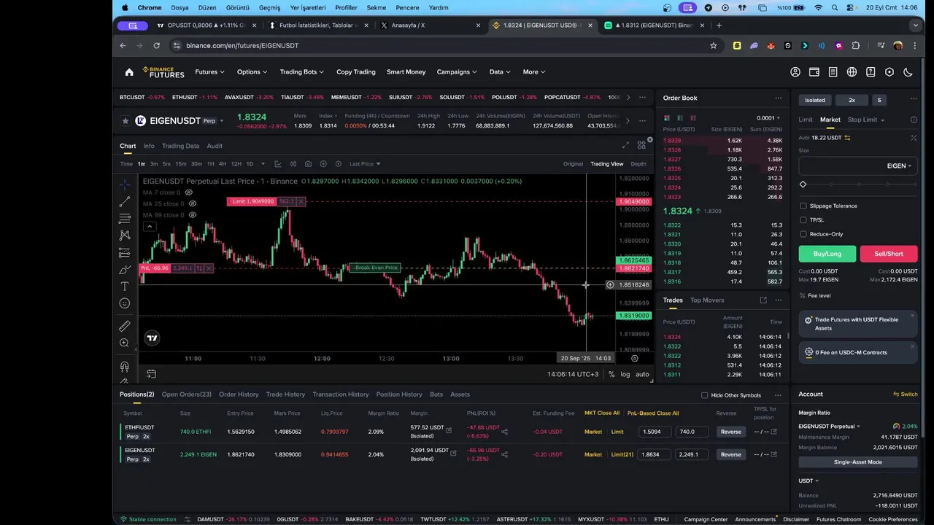Image resolution: width=934 pixels, height=525 pixels.
Task: Favorite EIGENUSDT with the star icon
Action: tap(126, 120)
